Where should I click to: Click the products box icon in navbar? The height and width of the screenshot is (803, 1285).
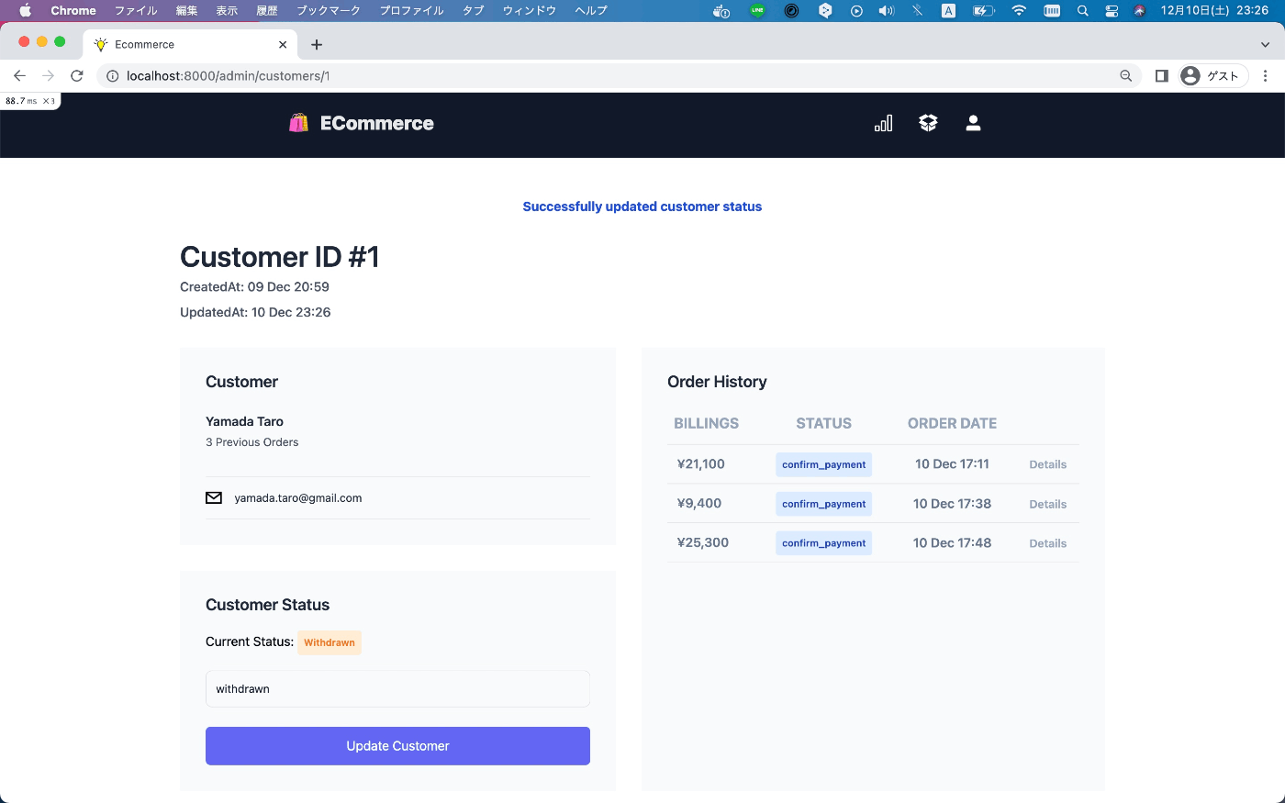[927, 122]
